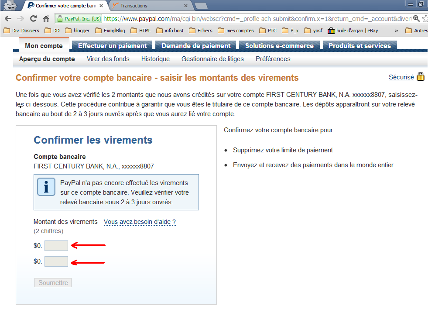Screen dimensions: 428x309
Task: Click the FIRST CENTURY BANK, N.A., xxxxxx8807 text
Action: click(94, 166)
